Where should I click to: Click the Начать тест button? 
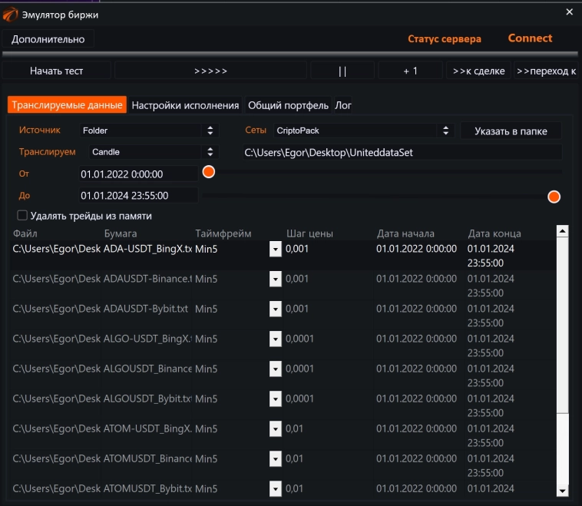(x=57, y=71)
